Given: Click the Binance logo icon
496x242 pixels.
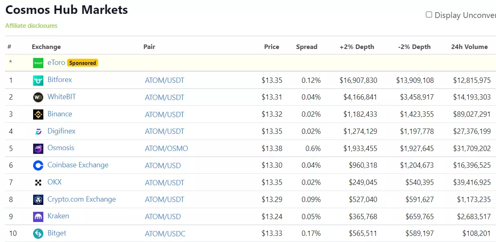Looking at the screenshot, I should coord(38,114).
